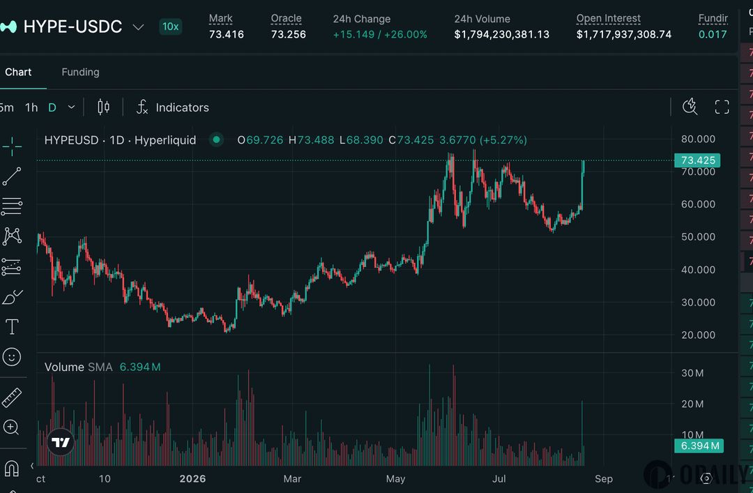
Task: Expand the HYPE-USDC pair selector
Action: click(x=138, y=27)
